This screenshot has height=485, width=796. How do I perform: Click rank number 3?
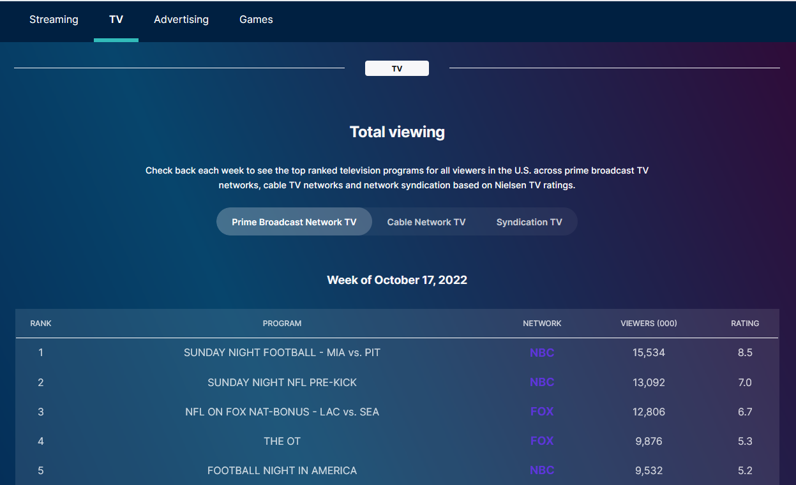pyautogui.click(x=41, y=412)
